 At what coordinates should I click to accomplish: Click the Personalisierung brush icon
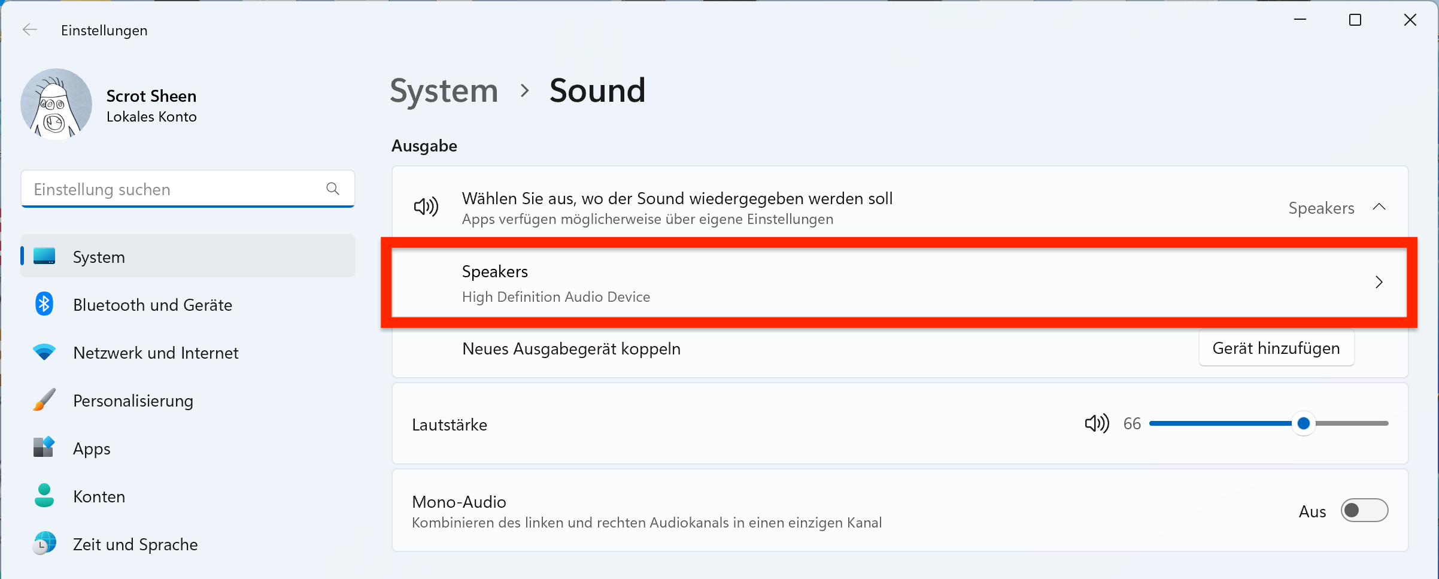[44, 400]
